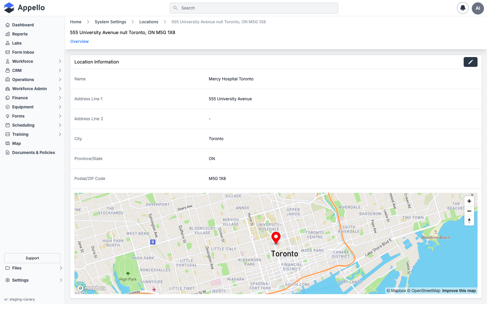The width and height of the screenshot is (487, 310).
Task: Click the Support button
Action: point(32,258)
